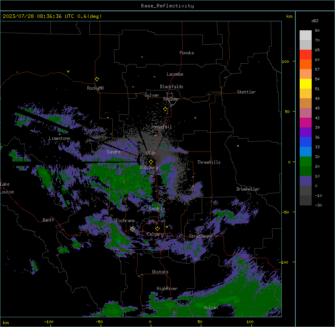The width and height of the screenshot is (335, 327).
Task: Select the magenta 39-42 dBZ legend swatch
Action: pos(305,122)
